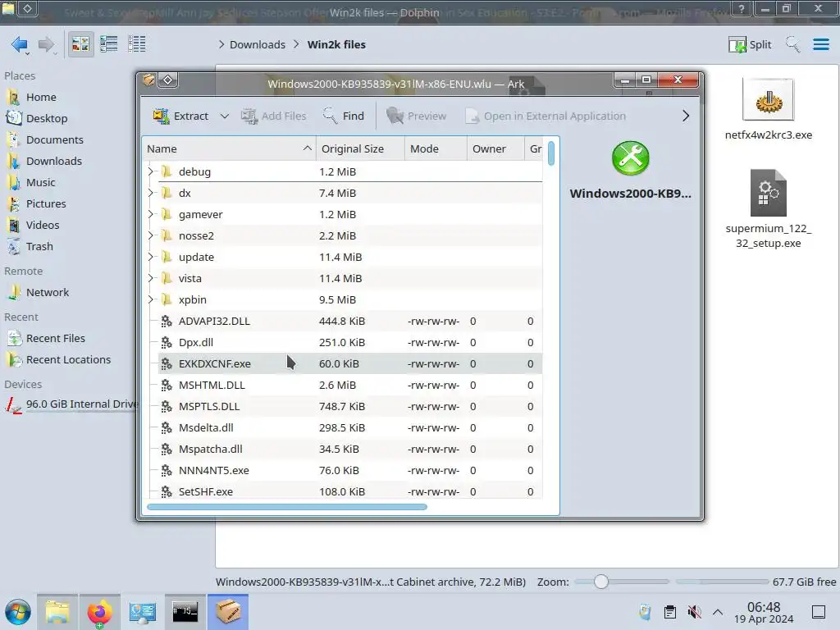Sort archive list by Mode column
The image size is (840, 630).
click(436, 148)
